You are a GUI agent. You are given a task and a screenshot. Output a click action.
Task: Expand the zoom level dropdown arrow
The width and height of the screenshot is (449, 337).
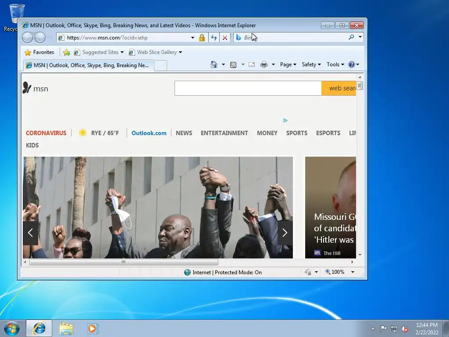(x=353, y=272)
